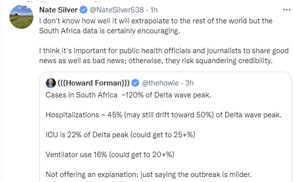
Task: Click the public health officials and journalists line
Action: (163, 51)
